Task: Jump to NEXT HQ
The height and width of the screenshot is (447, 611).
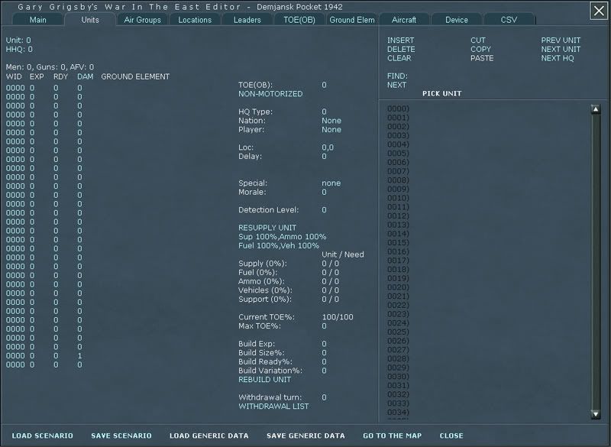Action: (x=558, y=58)
